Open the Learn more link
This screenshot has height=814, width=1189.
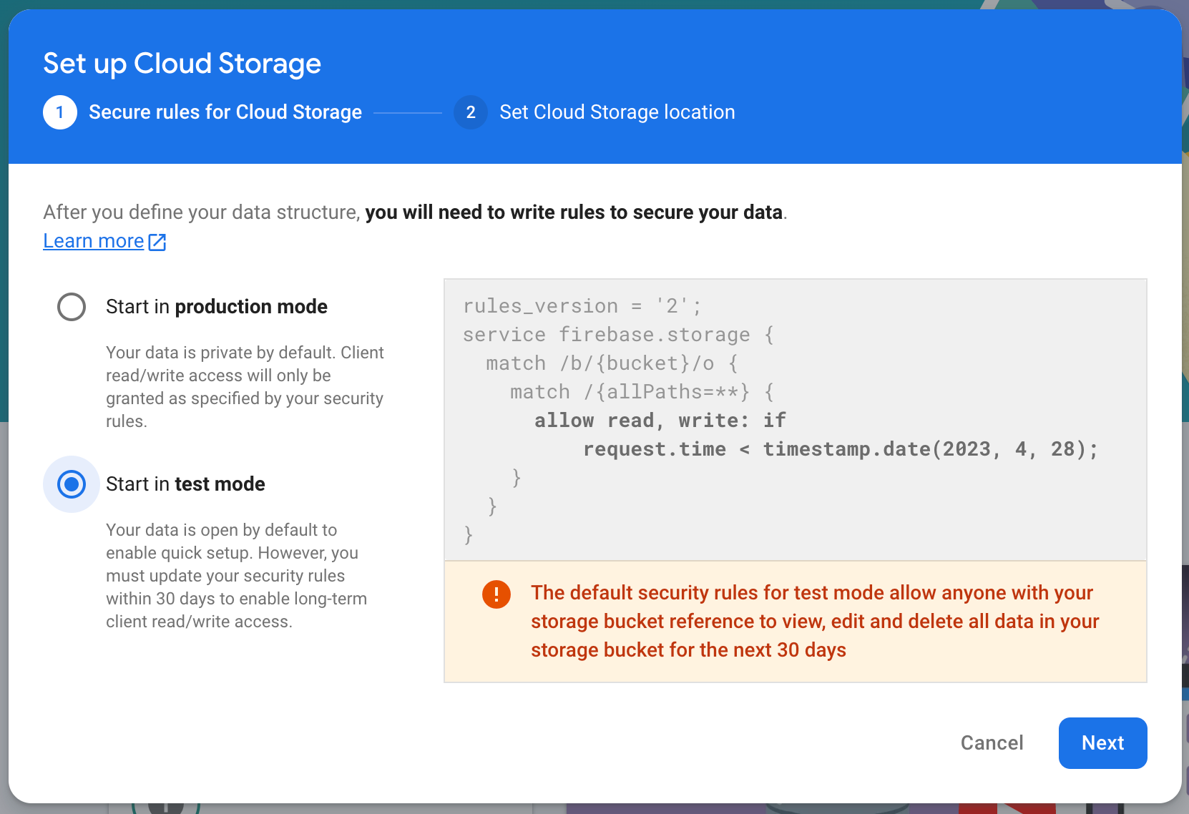pos(94,241)
